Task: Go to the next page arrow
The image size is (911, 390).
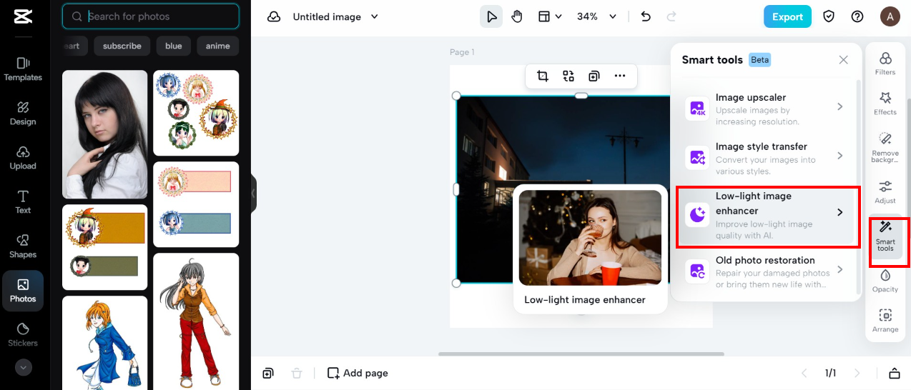Action: [857, 373]
